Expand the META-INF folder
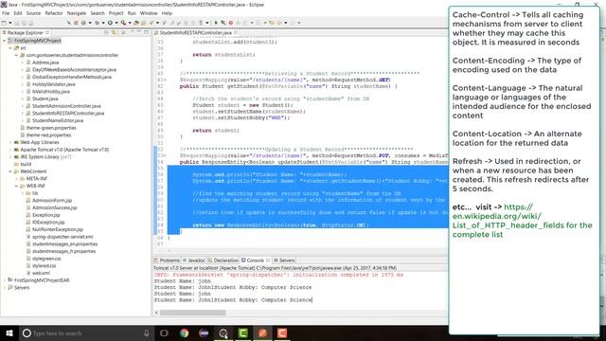 (x=17, y=179)
